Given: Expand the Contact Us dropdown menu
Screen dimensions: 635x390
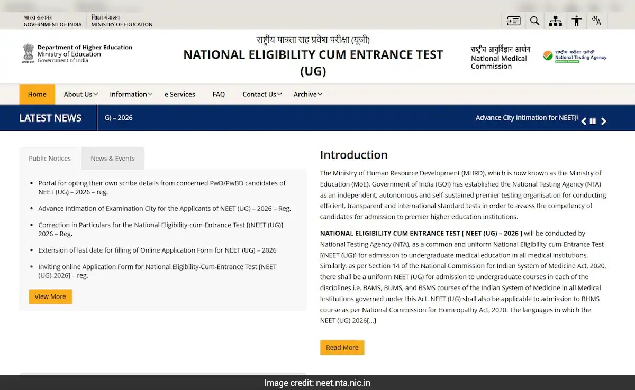Looking at the screenshot, I should pyautogui.click(x=262, y=94).
